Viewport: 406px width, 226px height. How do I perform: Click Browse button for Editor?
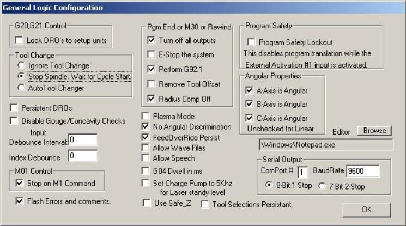374,131
